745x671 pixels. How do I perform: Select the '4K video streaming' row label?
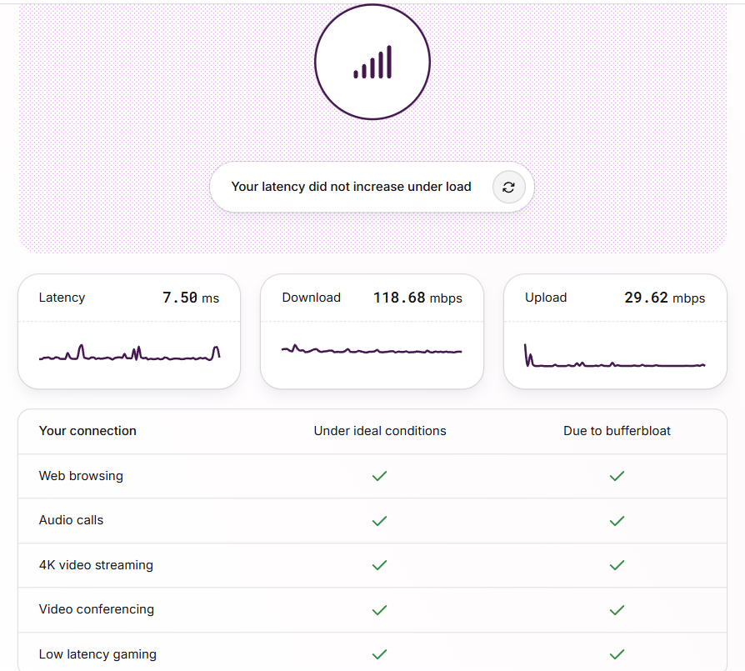[x=96, y=565]
